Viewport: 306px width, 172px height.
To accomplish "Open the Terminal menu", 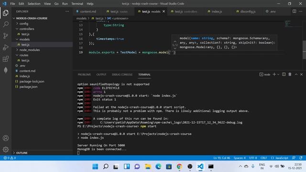I will [77, 3].
